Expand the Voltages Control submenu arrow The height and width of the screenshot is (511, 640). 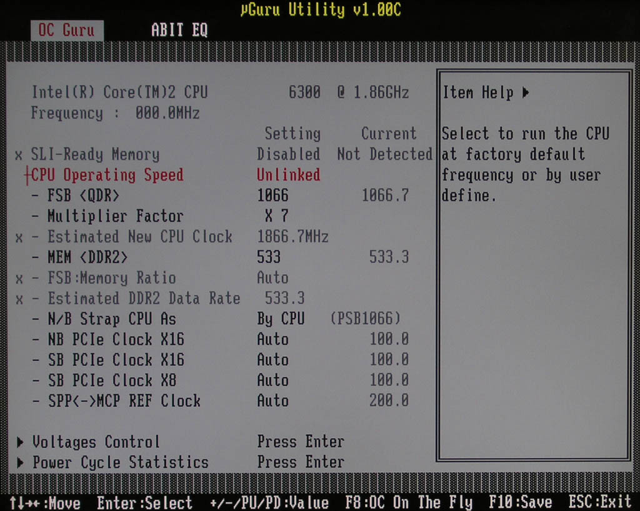tap(20, 442)
